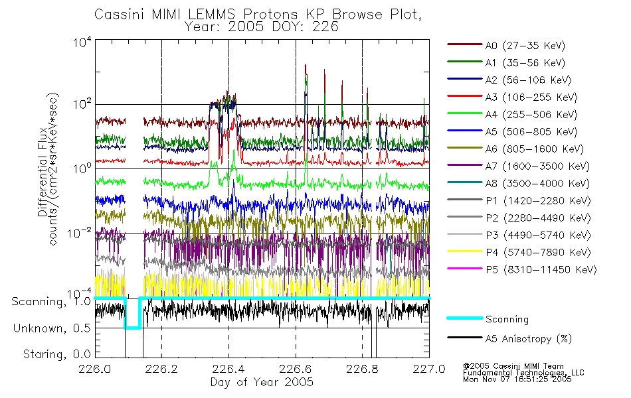Click the blue A5 legend line swatch
Screen dimensions: 631x398
464,130
